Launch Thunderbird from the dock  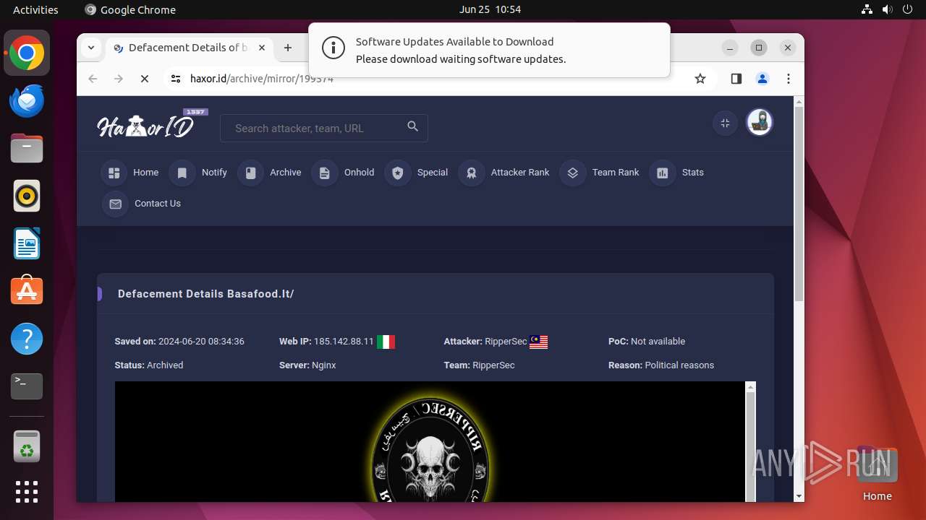(x=27, y=100)
